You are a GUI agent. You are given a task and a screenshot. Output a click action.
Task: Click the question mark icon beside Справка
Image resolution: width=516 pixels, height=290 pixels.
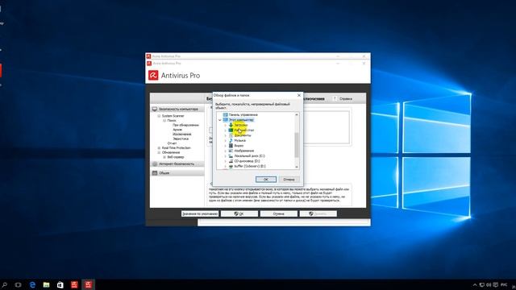click(335, 98)
